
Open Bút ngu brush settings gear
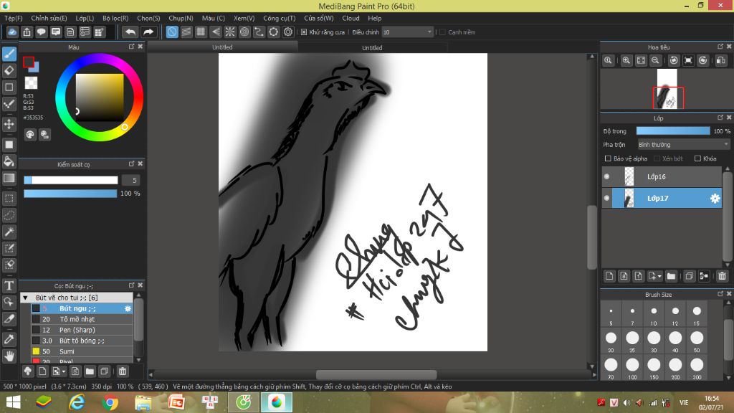[x=128, y=308]
